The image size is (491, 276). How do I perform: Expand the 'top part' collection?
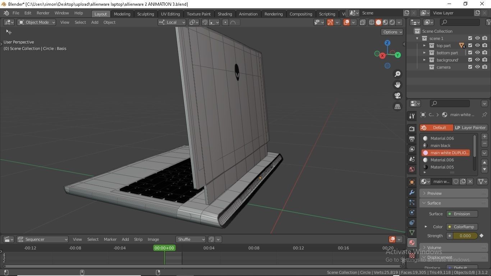pos(425,46)
